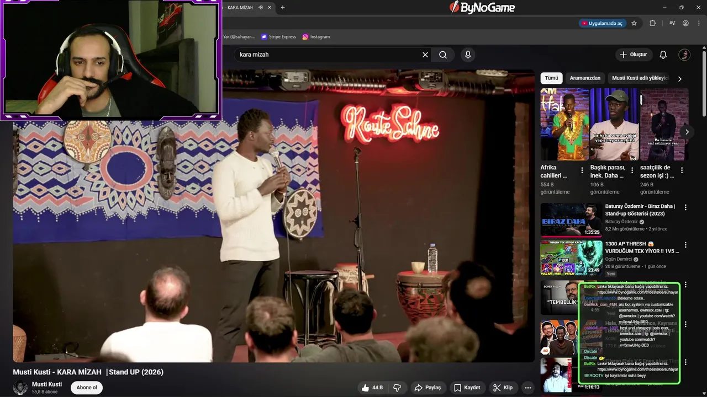Open the Biraz Daha video thumbnail
The image size is (707, 397).
(571, 220)
